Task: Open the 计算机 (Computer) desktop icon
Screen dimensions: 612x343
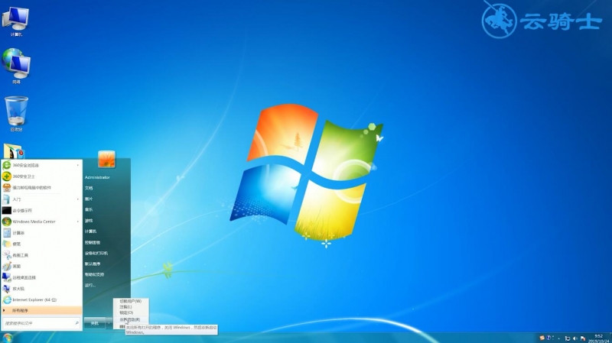Action: pos(15,21)
